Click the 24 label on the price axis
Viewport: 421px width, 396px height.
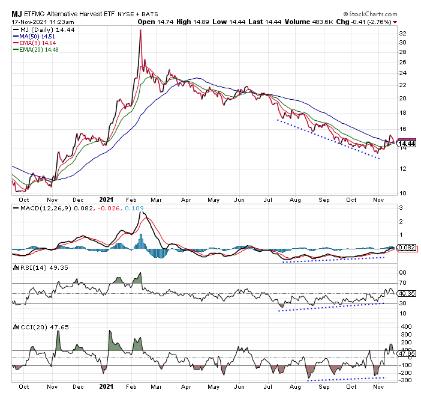(403, 73)
